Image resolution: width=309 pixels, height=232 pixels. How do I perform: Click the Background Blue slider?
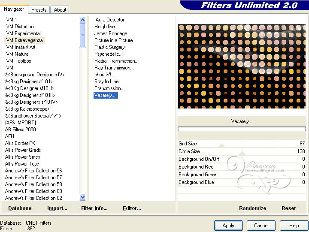coord(242,182)
